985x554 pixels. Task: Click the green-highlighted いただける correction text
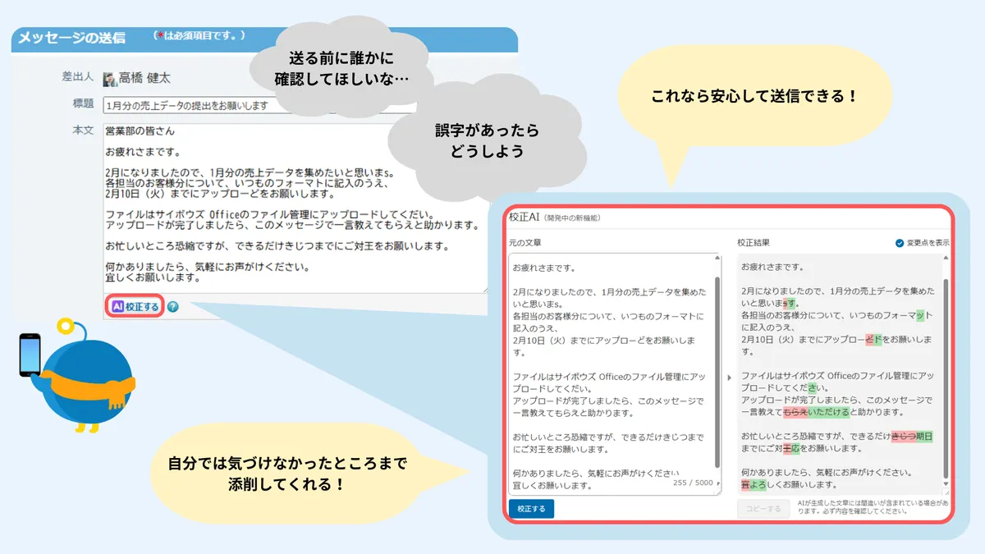tap(827, 411)
